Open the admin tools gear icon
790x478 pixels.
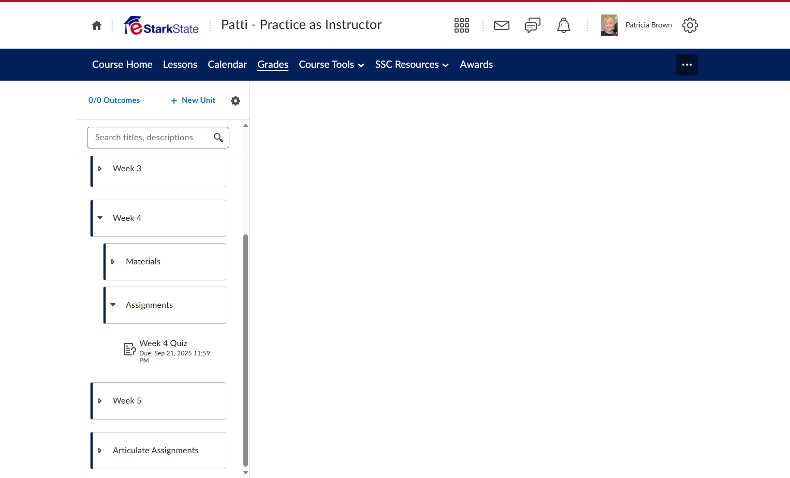(690, 25)
